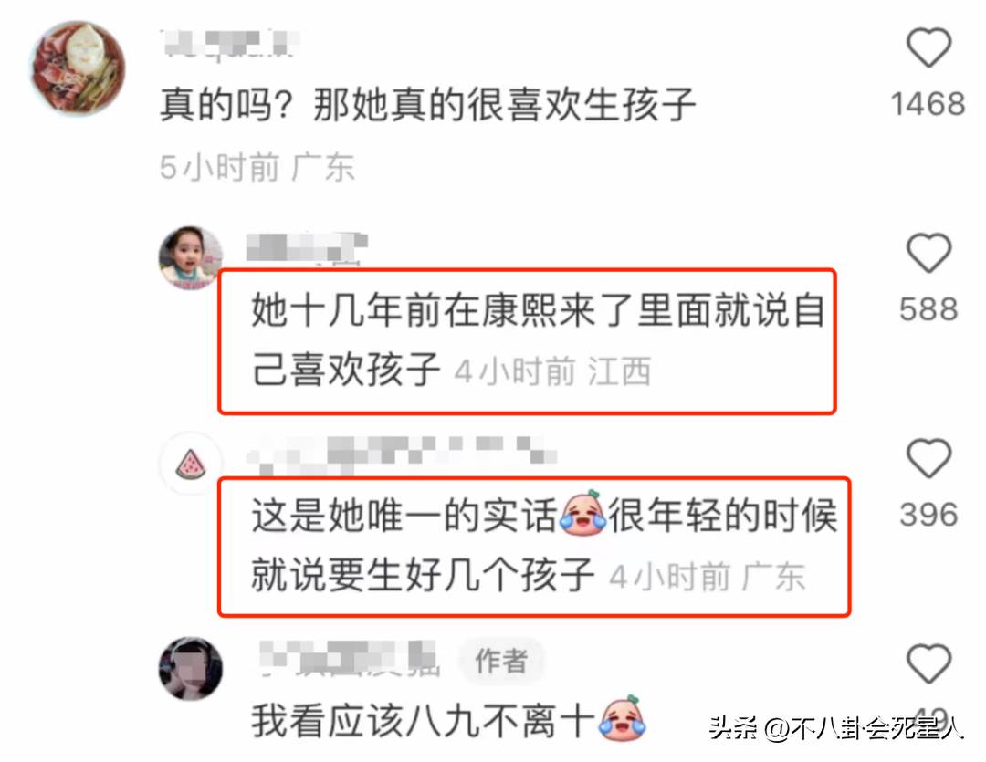Select the reply 这是她唯一的实话
986x762 pixels.
tap(544, 545)
